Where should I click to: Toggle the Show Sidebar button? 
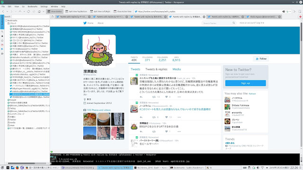coord(55,11)
